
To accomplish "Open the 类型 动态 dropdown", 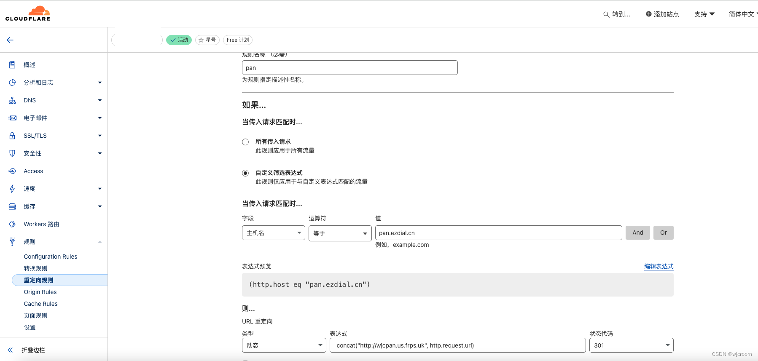I will tap(284, 345).
